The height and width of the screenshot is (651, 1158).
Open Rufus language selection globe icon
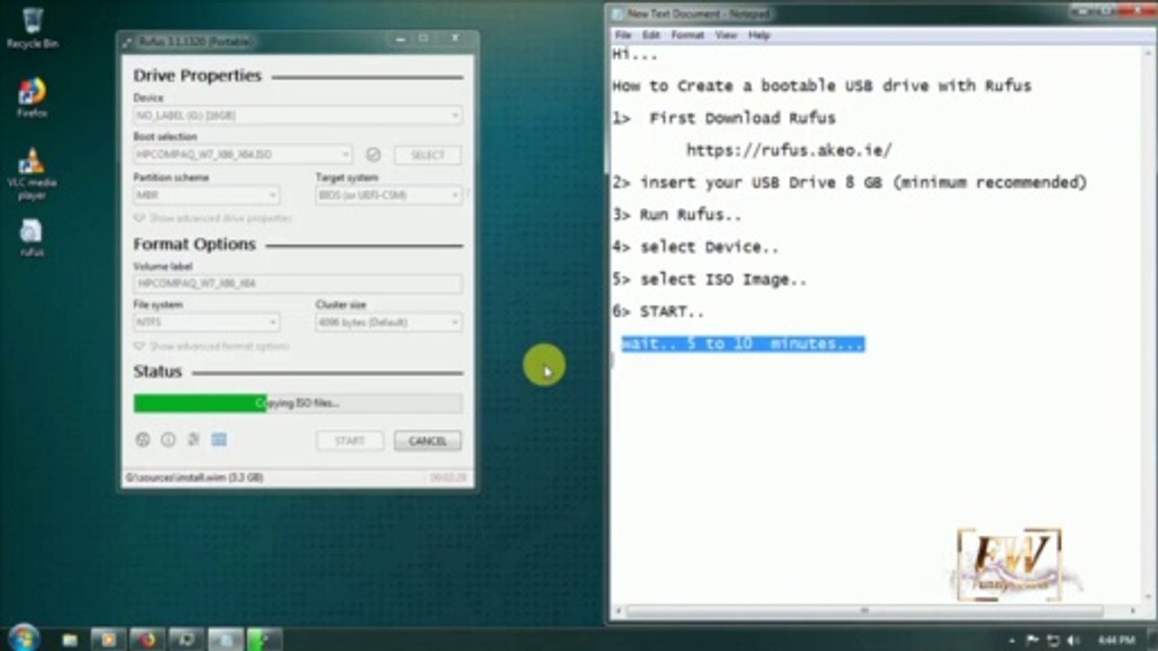[142, 440]
